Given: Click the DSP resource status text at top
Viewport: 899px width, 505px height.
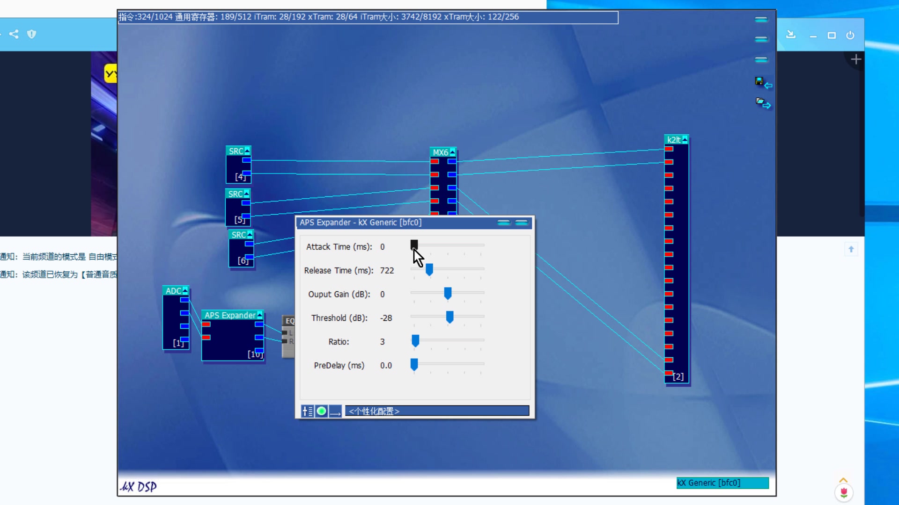Looking at the screenshot, I should click(319, 17).
